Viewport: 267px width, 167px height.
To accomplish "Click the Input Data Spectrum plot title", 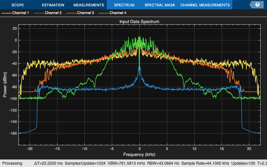I will [x=140, y=21].
